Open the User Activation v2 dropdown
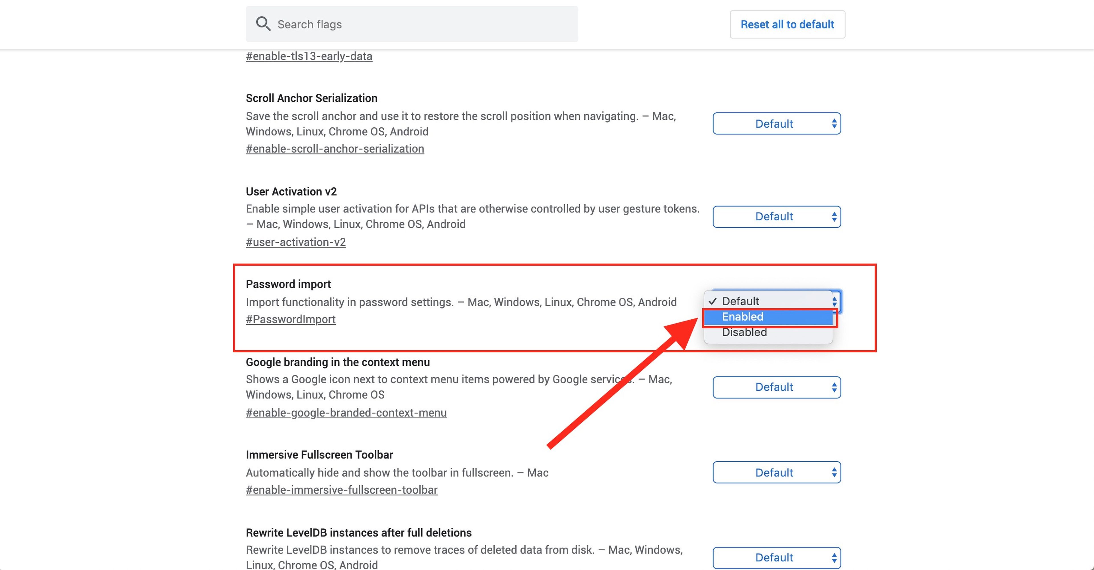1094x570 pixels. (x=776, y=217)
